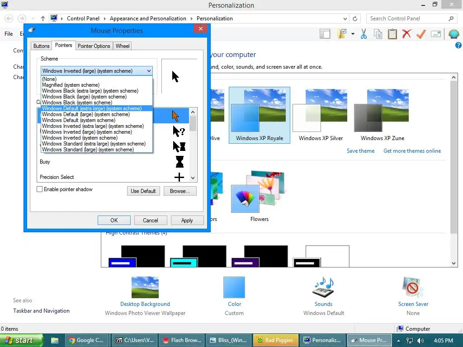This screenshot has height=347, width=463.
Task: Show hidden tray icons arrow
Action: [398, 341]
